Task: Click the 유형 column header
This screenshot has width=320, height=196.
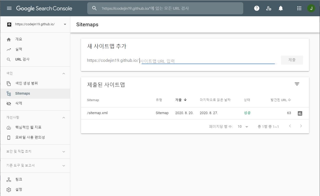Action: (x=159, y=100)
